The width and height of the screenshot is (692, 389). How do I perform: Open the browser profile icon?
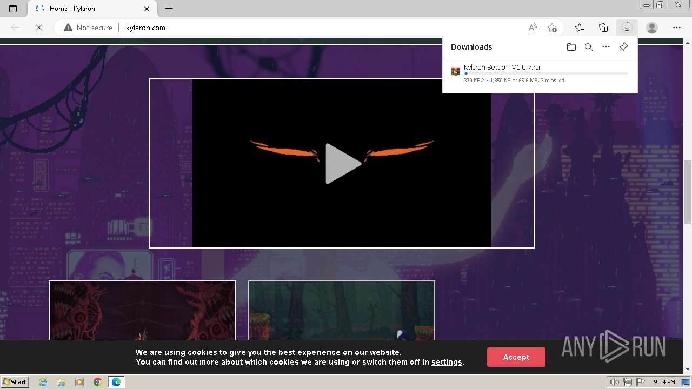(x=652, y=28)
